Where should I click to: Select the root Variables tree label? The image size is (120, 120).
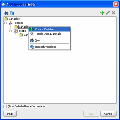tap(14, 19)
